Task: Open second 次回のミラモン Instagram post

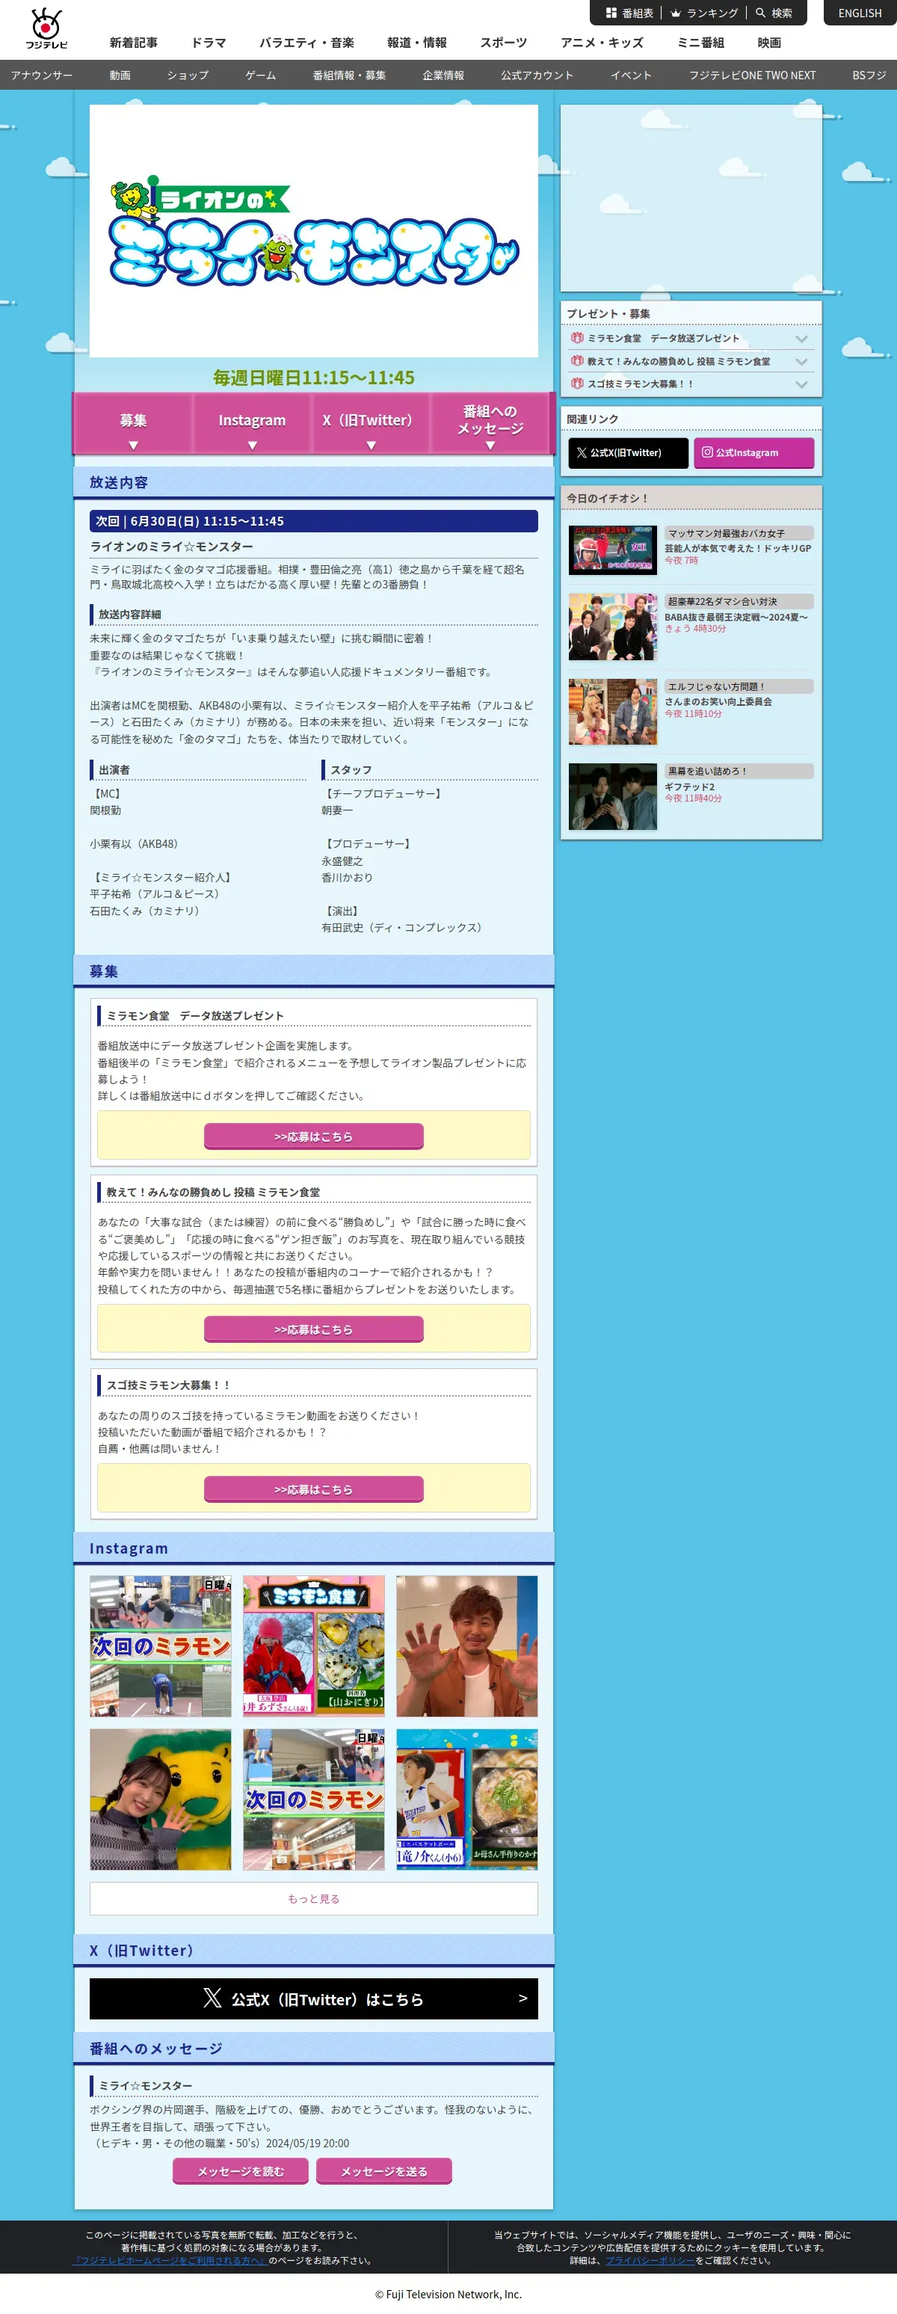Action: tap(313, 1800)
